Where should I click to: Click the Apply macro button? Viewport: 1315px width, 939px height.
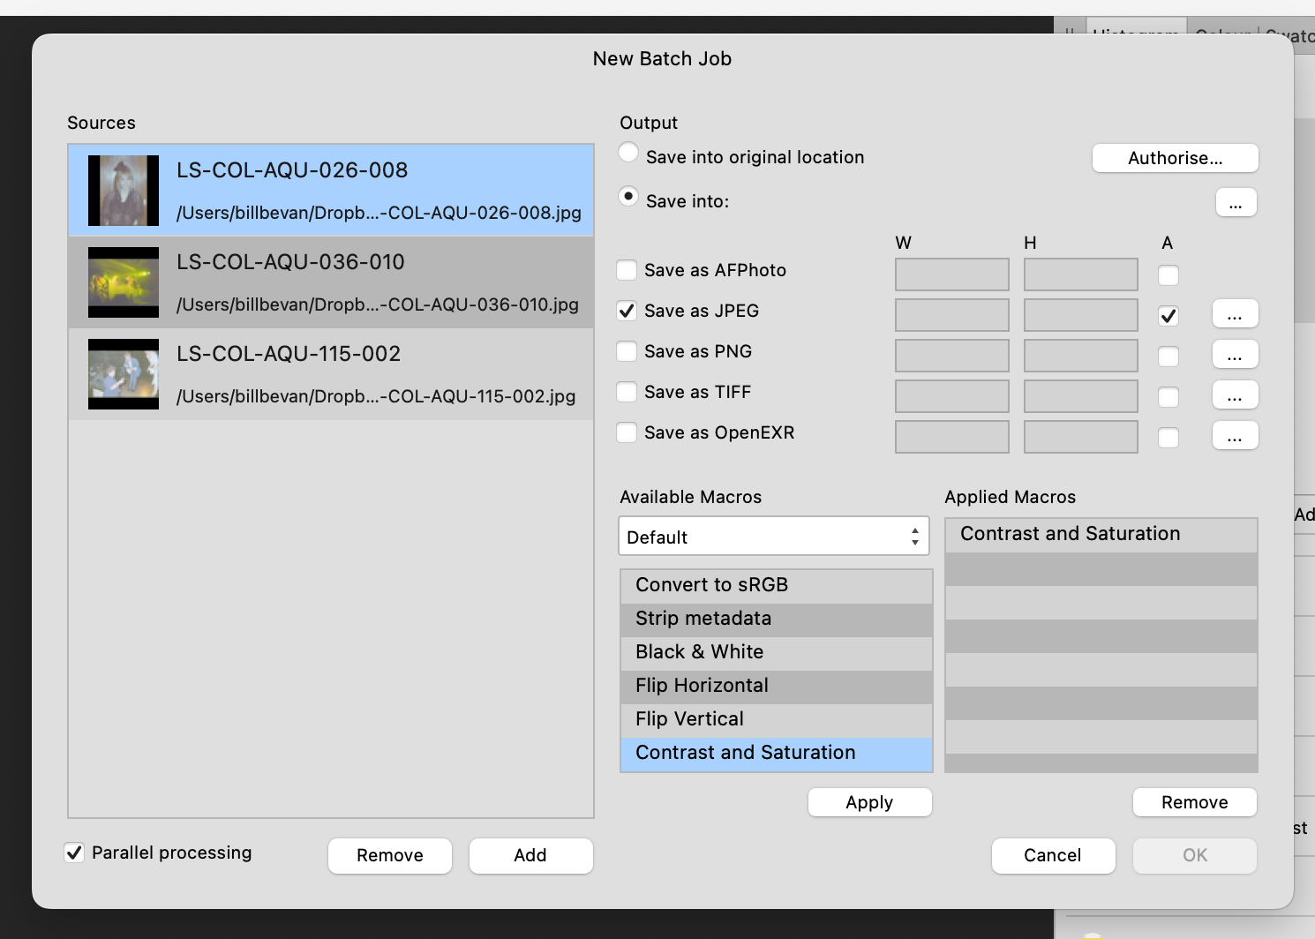tap(869, 802)
